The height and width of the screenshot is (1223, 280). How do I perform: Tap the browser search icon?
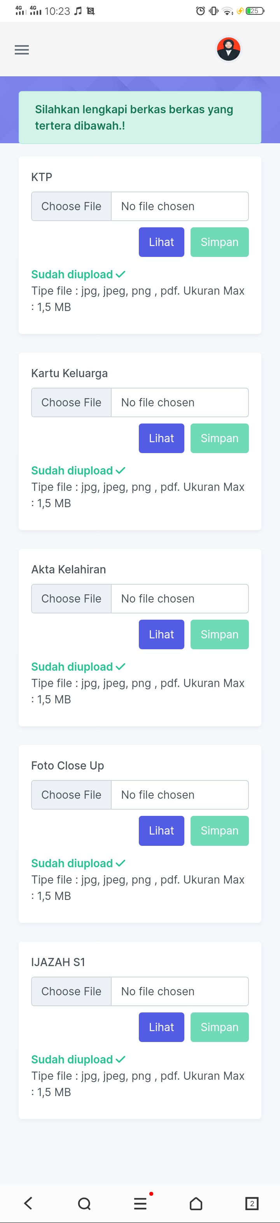[x=84, y=1203]
